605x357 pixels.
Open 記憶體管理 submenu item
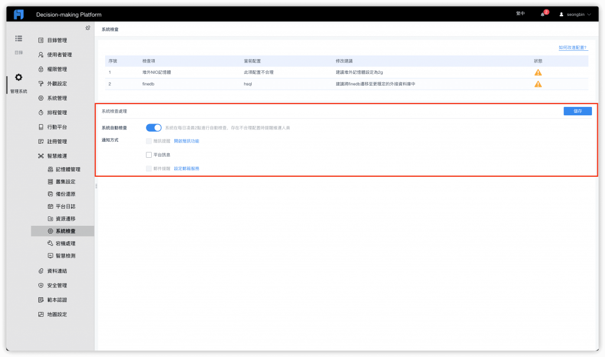68,170
